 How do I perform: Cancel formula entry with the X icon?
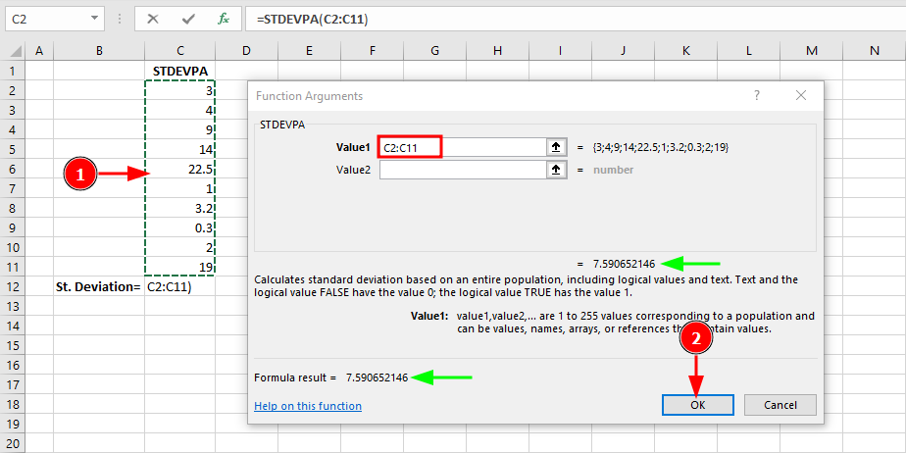click(x=154, y=19)
